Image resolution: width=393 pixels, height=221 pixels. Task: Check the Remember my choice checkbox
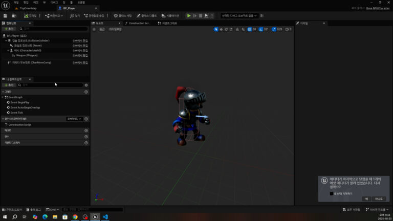[332, 193]
